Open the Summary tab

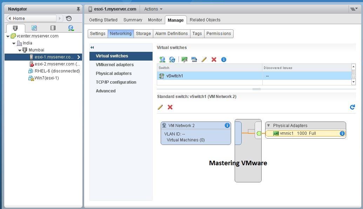coord(133,20)
